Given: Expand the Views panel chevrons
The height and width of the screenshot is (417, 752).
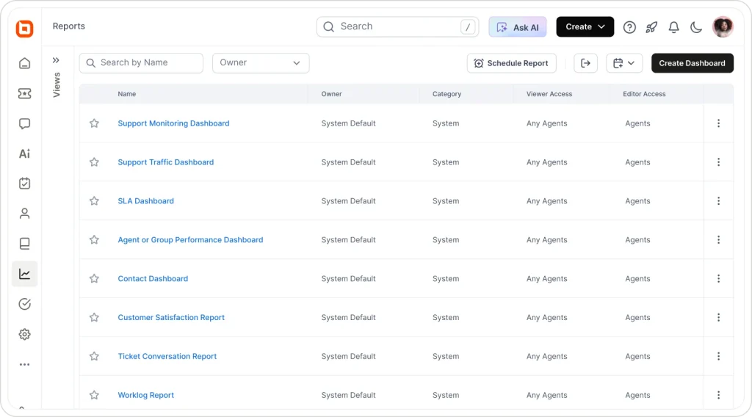Looking at the screenshot, I should click(56, 60).
